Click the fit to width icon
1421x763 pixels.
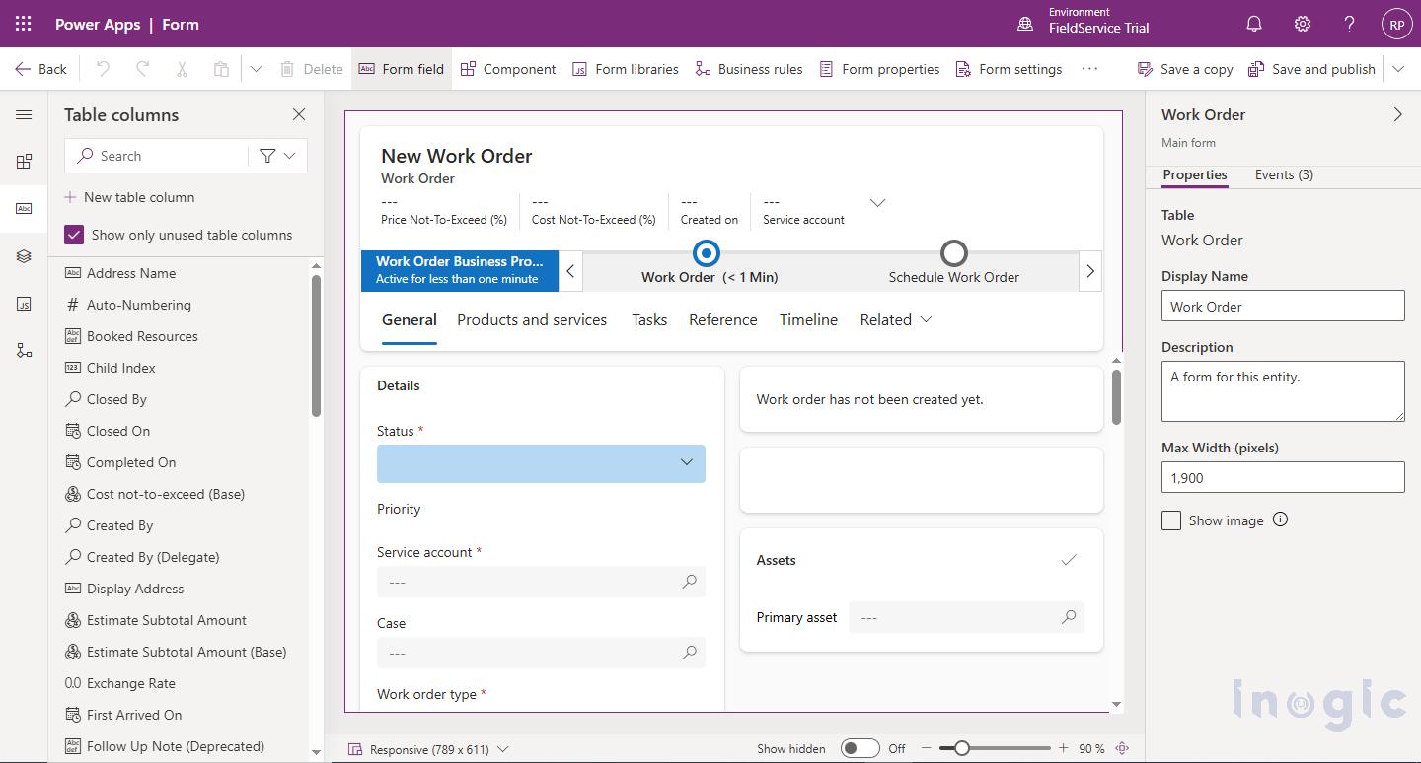(1122, 748)
